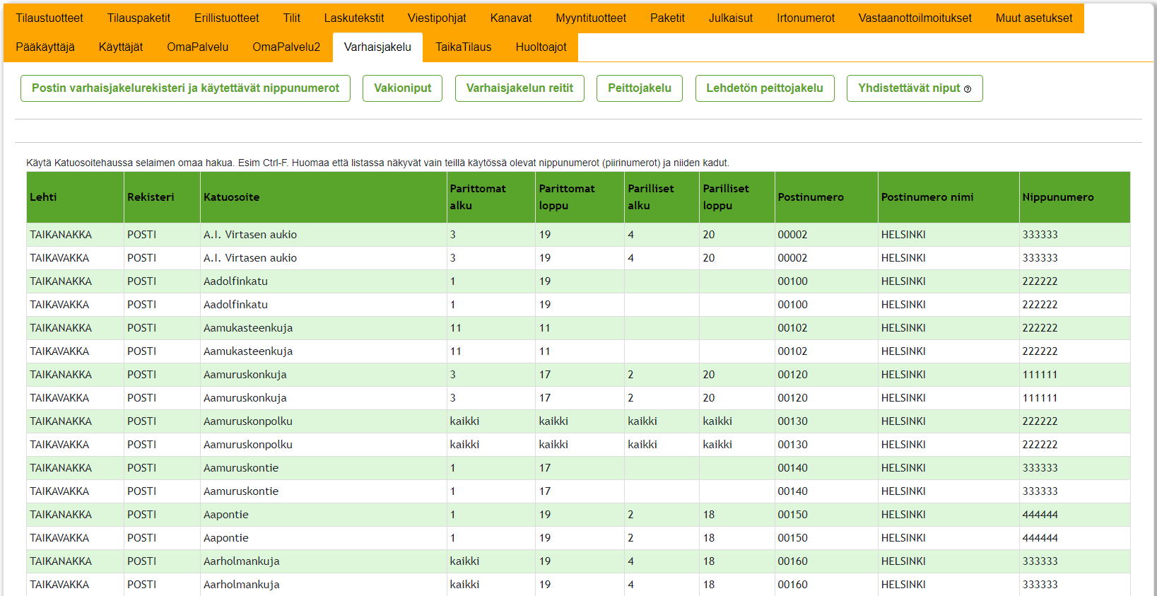The height and width of the screenshot is (596, 1157).
Task: Select Aamuruskonkuja in the TAIKANAKKA row
Action: (x=245, y=375)
